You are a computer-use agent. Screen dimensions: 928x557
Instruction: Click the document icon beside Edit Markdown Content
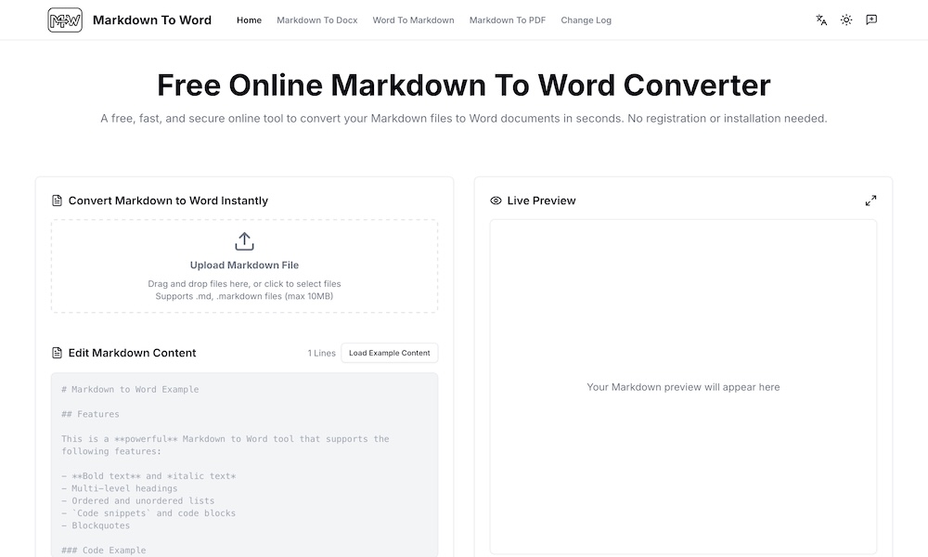[56, 353]
